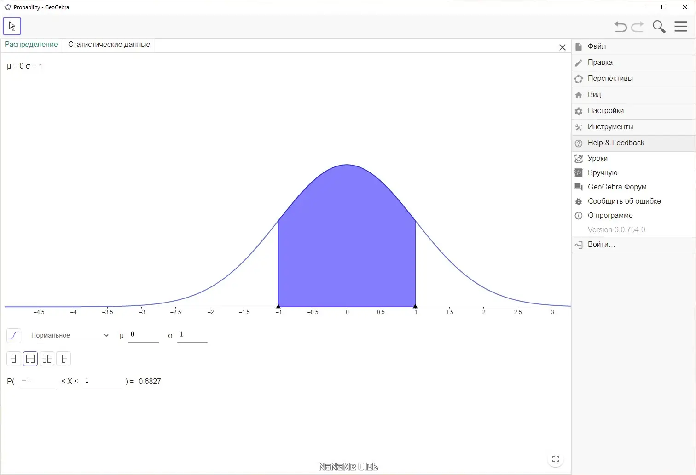The height and width of the screenshot is (475, 696).
Task: Open the GeoGebra Форум link
Action: 633,187
